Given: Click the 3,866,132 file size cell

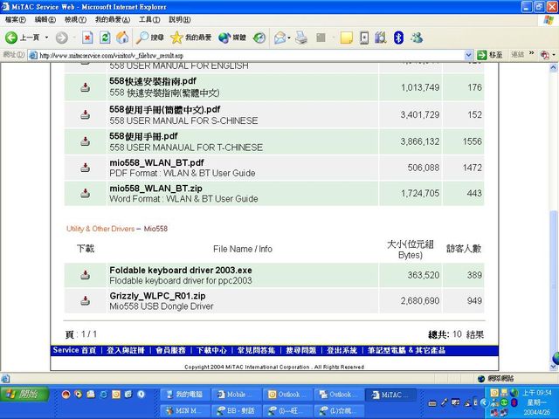Looking at the screenshot, I should pos(419,141).
